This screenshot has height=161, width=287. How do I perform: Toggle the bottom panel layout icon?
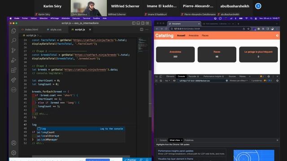point(138,23)
